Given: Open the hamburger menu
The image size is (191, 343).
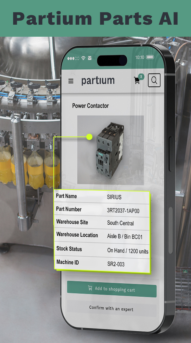Looking at the screenshot, I should click(x=71, y=81).
